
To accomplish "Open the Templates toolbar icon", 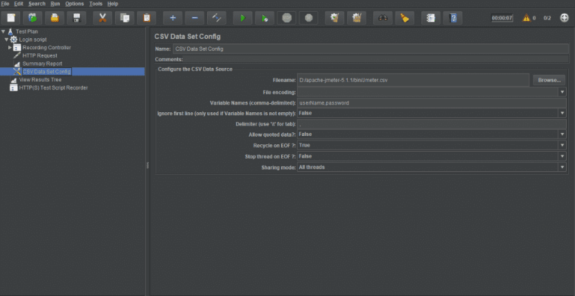I will coord(33,18).
